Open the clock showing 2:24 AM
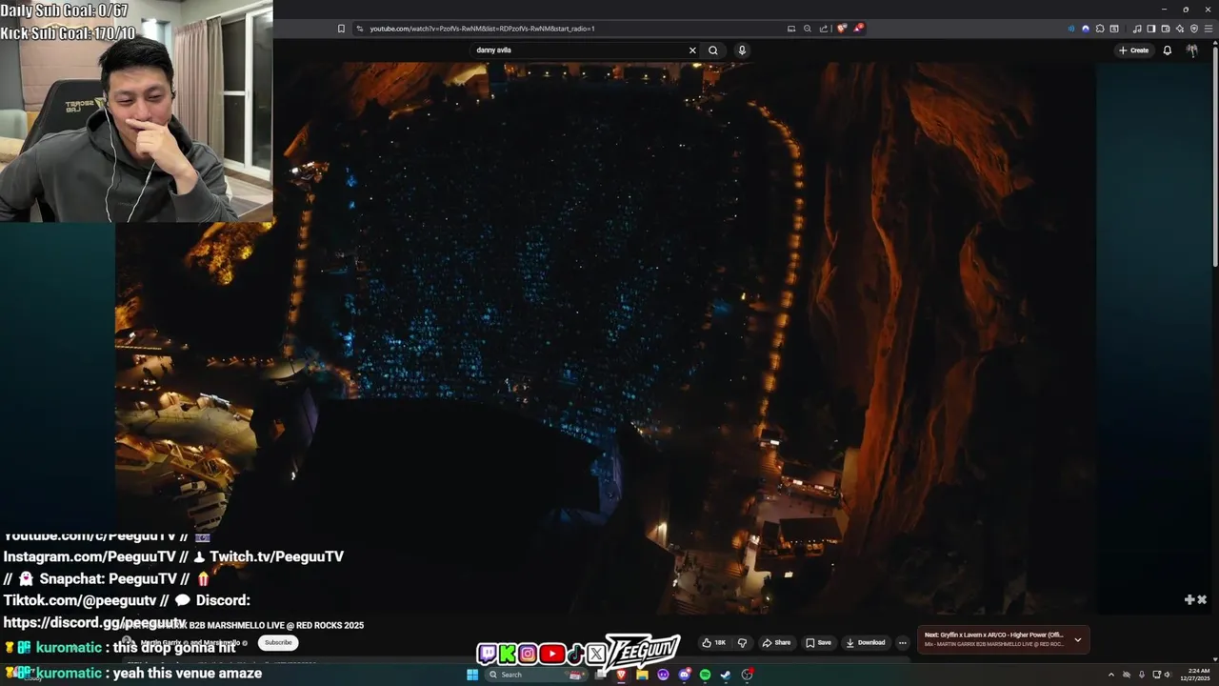 1194,675
